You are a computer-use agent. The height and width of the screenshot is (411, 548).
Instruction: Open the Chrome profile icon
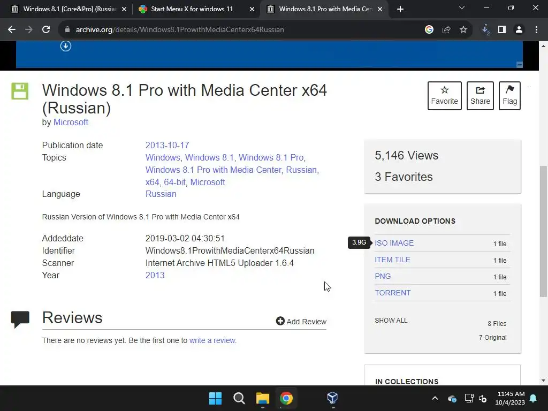pyautogui.click(x=519, y=30)
